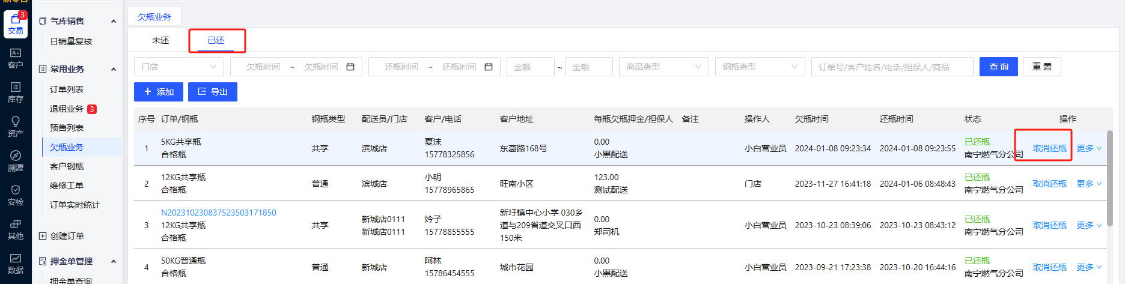Collapse the 气库销售 menu group
Screen dimensions: 1125x284
pyautogui.click(x=114, y=21)
